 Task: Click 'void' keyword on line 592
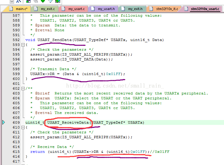pos(30,40)
